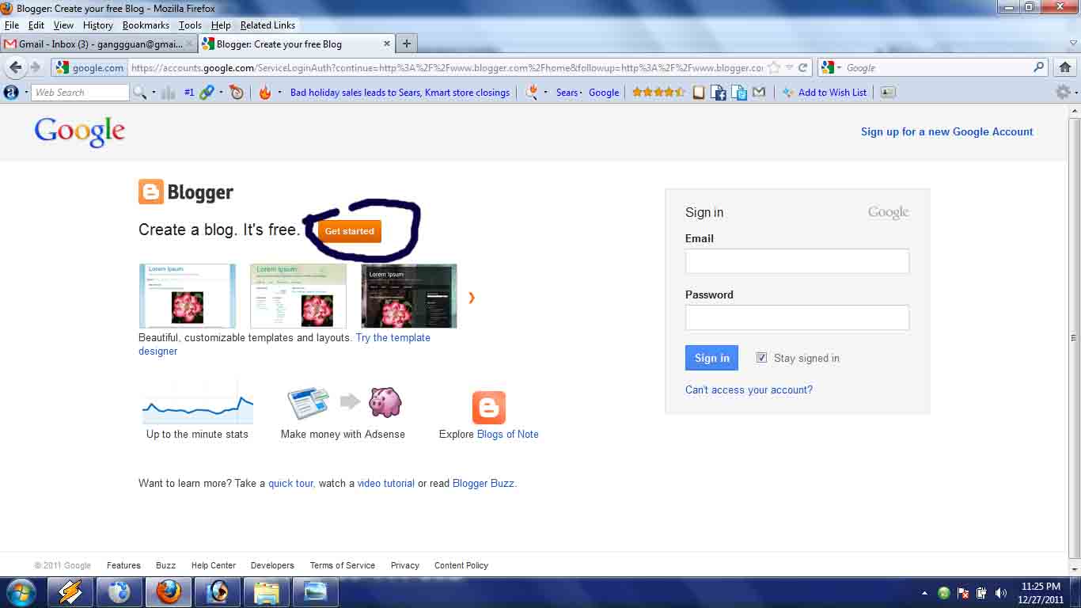1081x608 pixels.
Task: Click the volume speaker tray icon
Action: pyautogui.click(x=1001, y=593)
